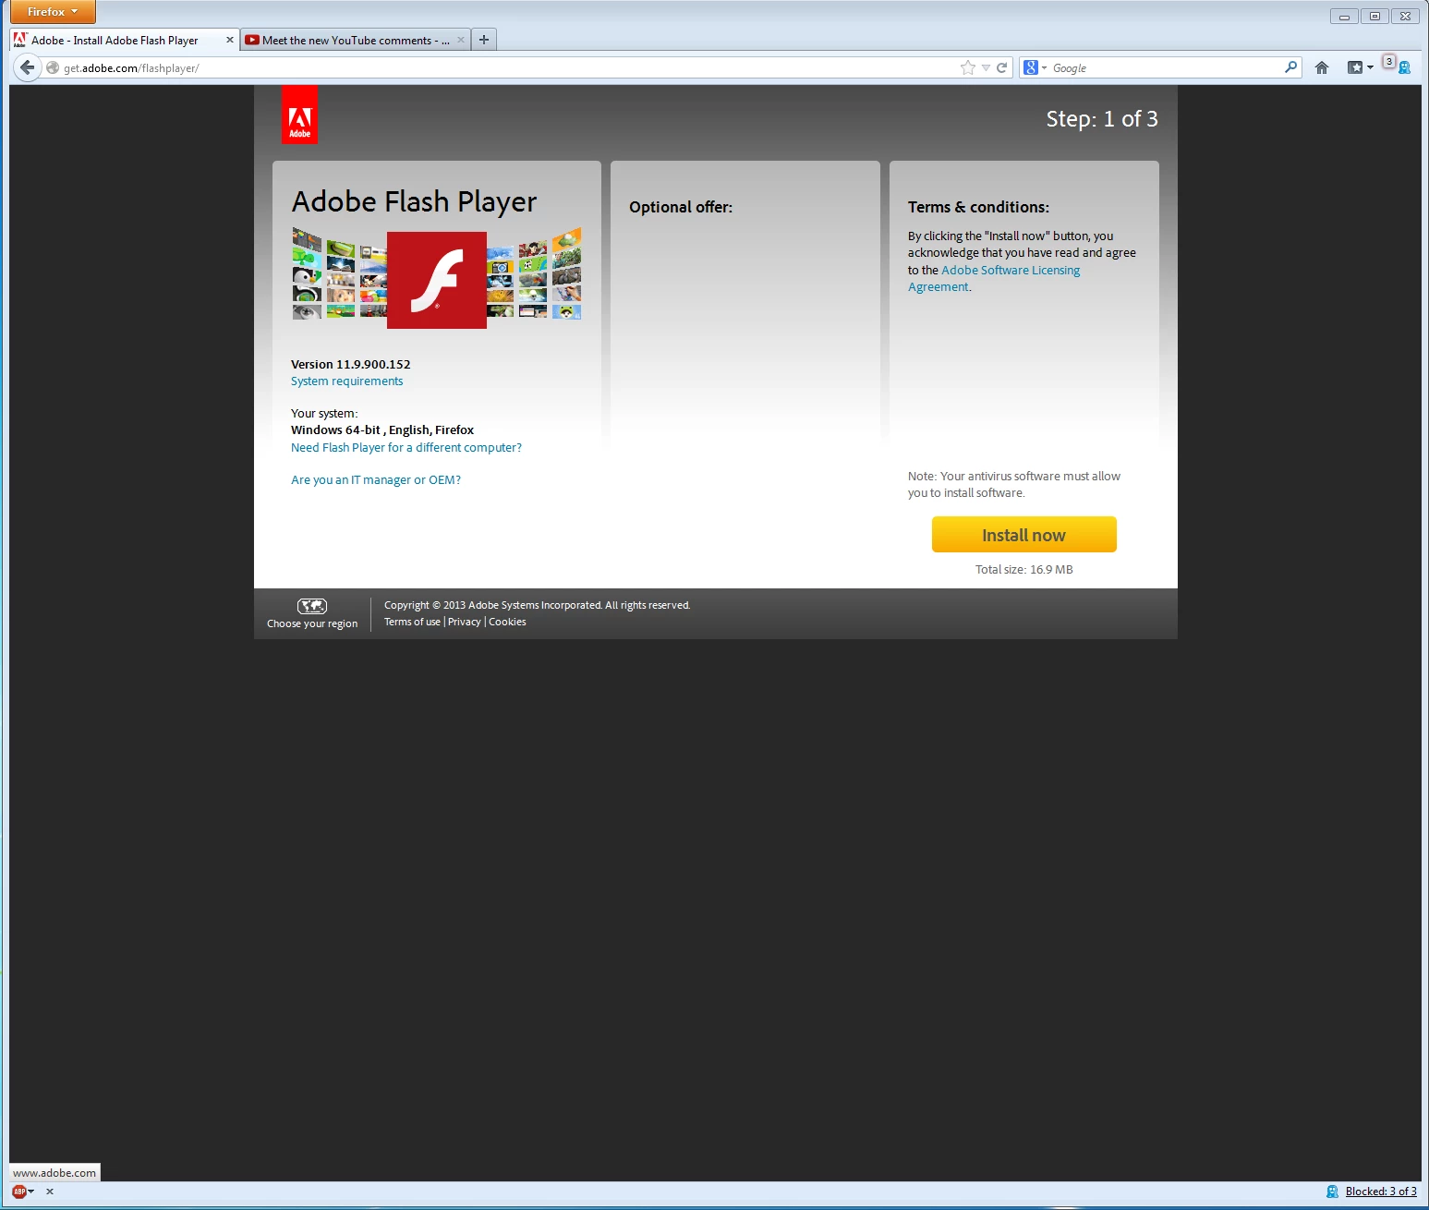Open the URL history dropdown arrow

pos(986,67)
